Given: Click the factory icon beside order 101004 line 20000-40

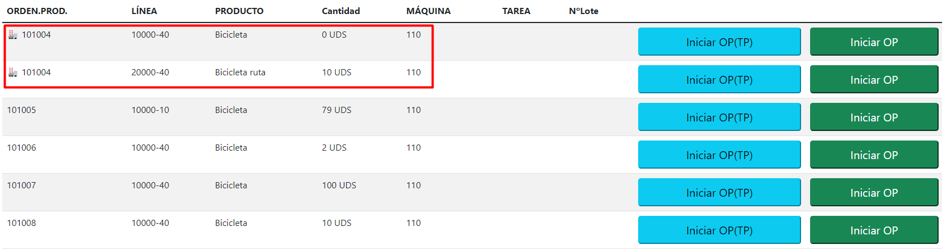Looking at the screenshot, I should [x=12, y=73].
